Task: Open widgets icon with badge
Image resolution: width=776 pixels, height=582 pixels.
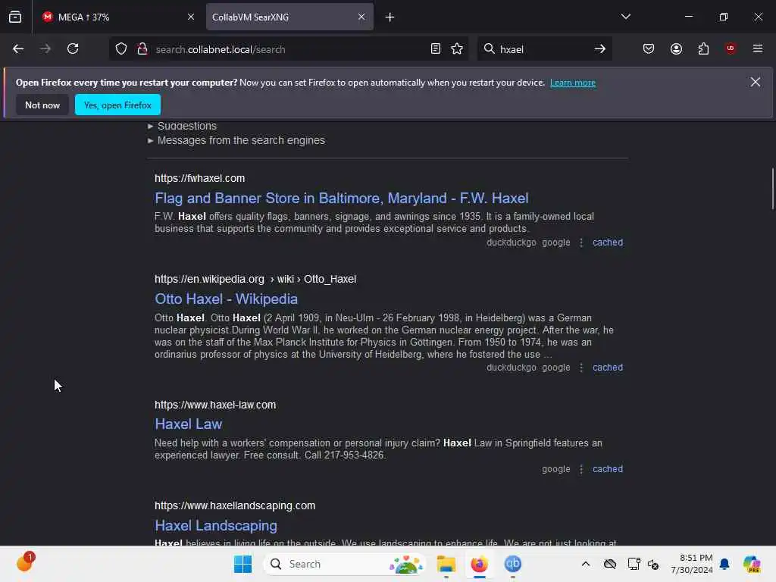Action: pos(25,562)
